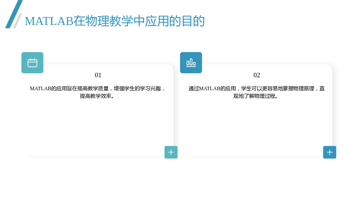Viewport: 358px width, 201px height.
Task: Click the text line 观地了解物理过程。
Action: [256, 96]
